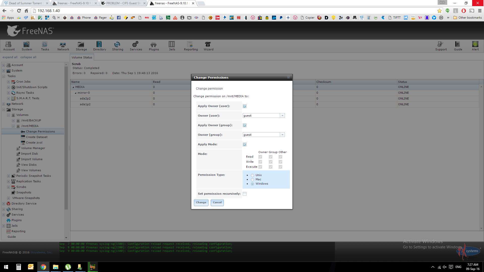Collapse the Storage tree node
This screenshot has width=484, height=272.
(4, 109)
